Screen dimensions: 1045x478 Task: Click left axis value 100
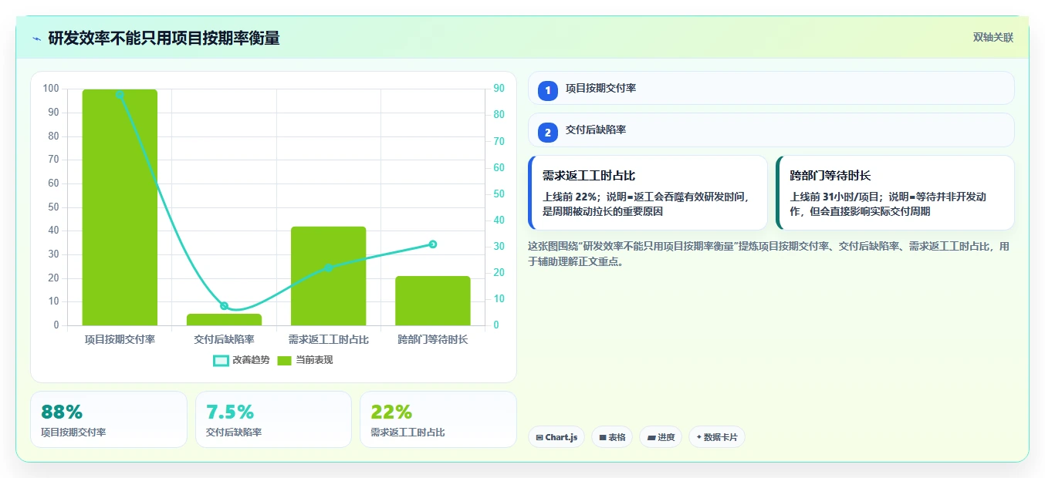[x=51, y=89]
